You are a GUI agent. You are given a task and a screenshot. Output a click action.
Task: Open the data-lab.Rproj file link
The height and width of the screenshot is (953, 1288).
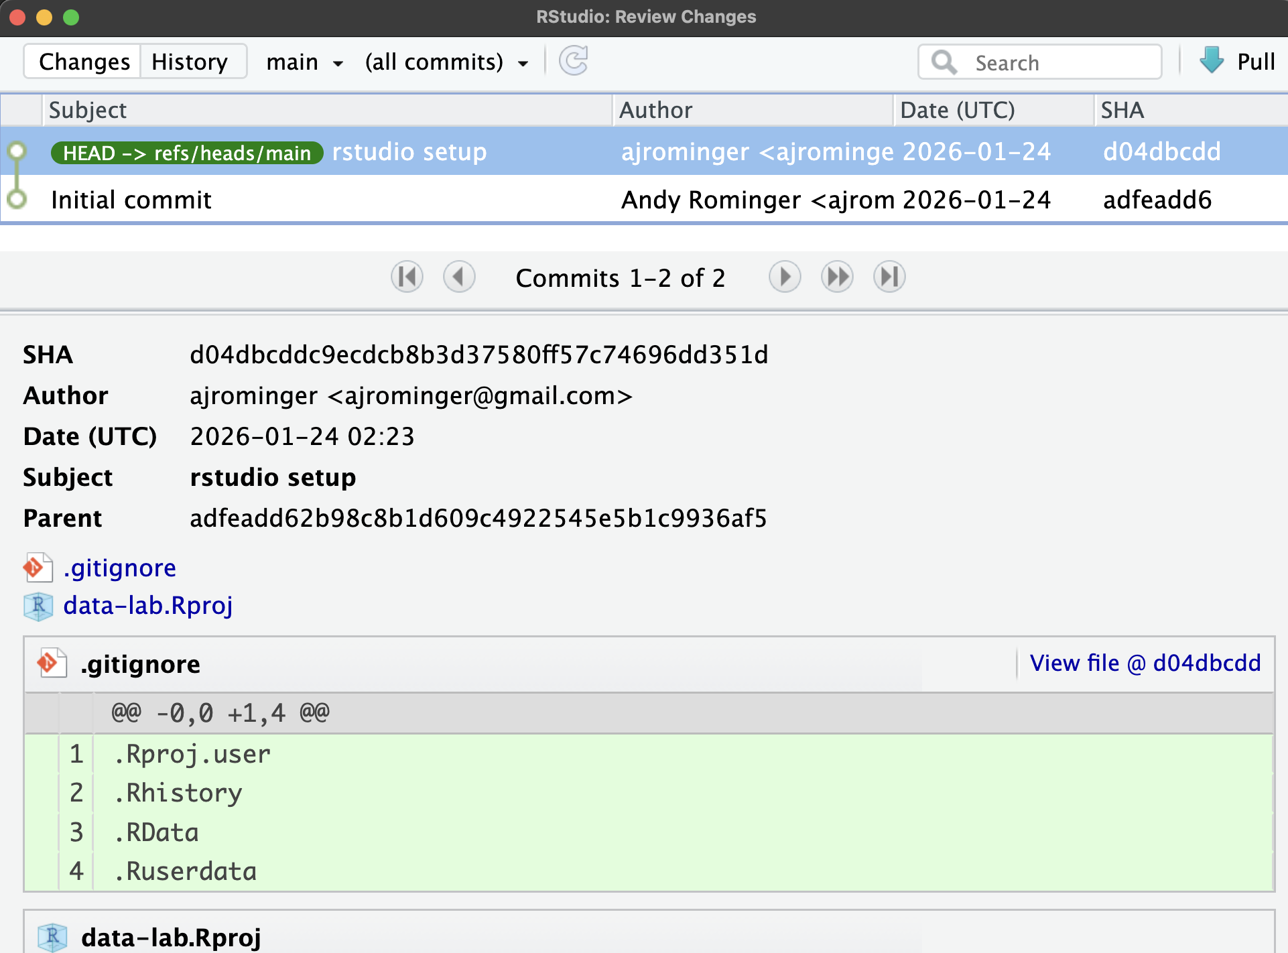[147, 605]
